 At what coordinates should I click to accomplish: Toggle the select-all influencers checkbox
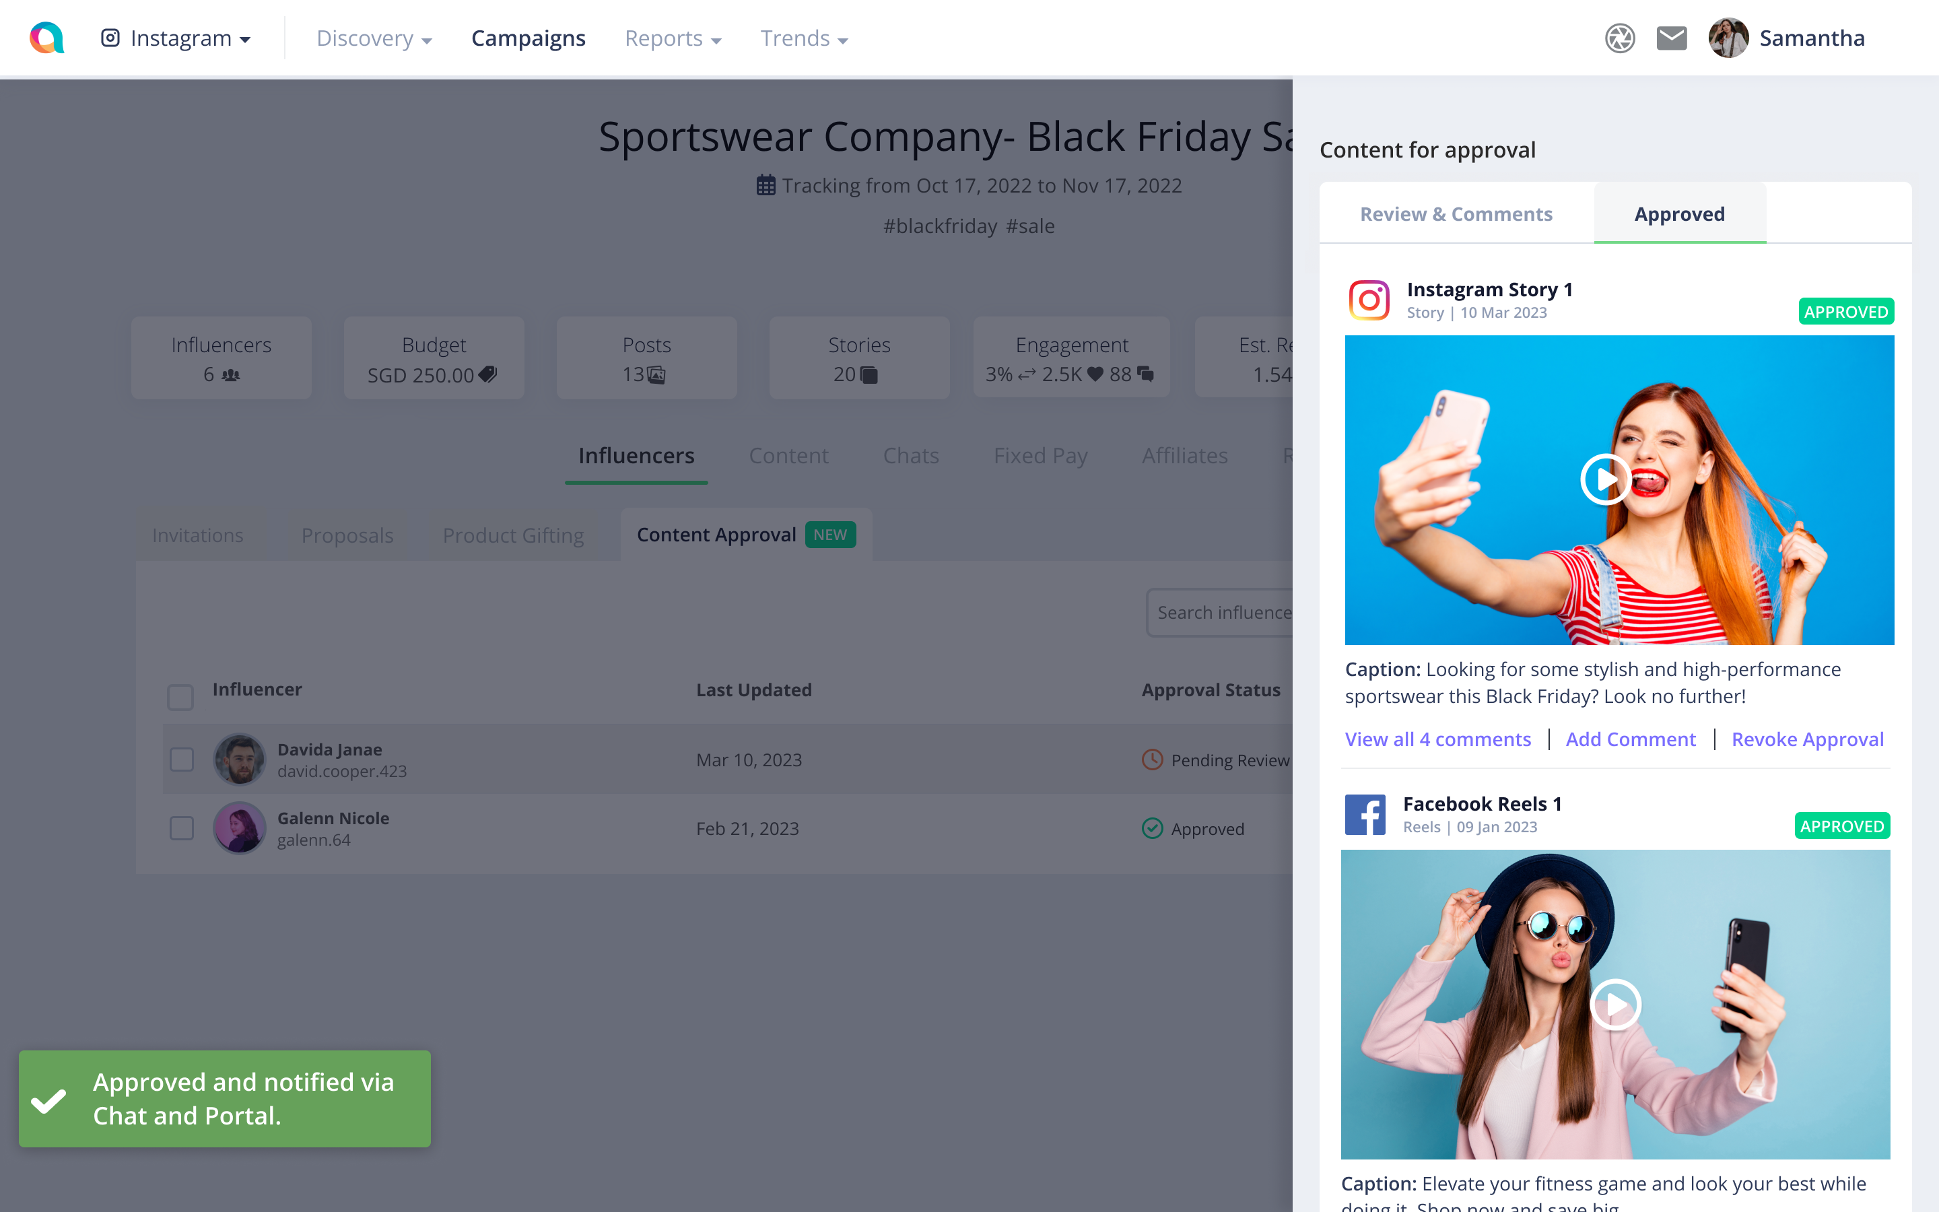(x=180, y=696)
